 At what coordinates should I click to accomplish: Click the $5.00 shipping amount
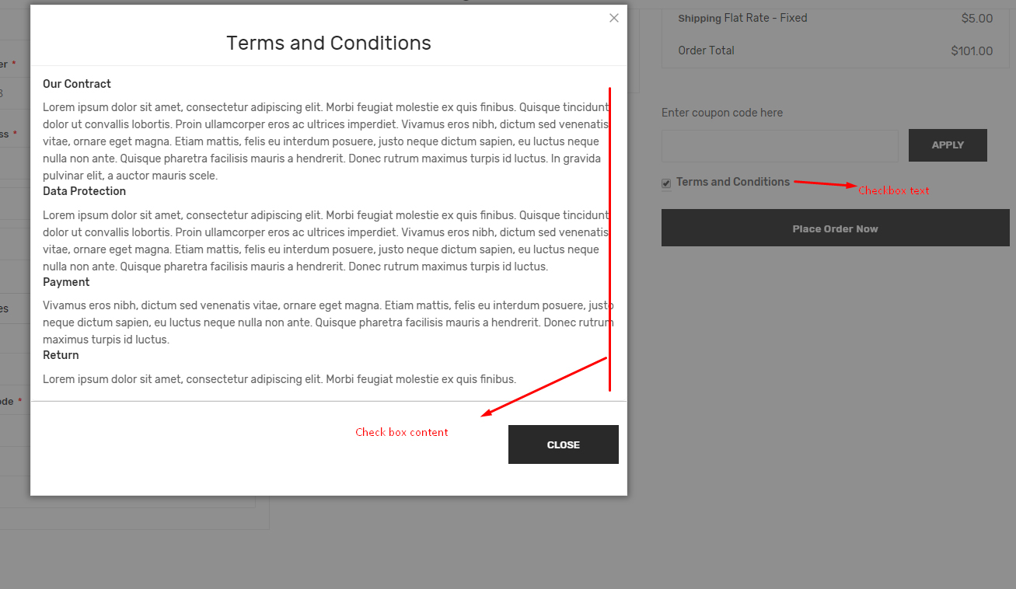(977, 19)
